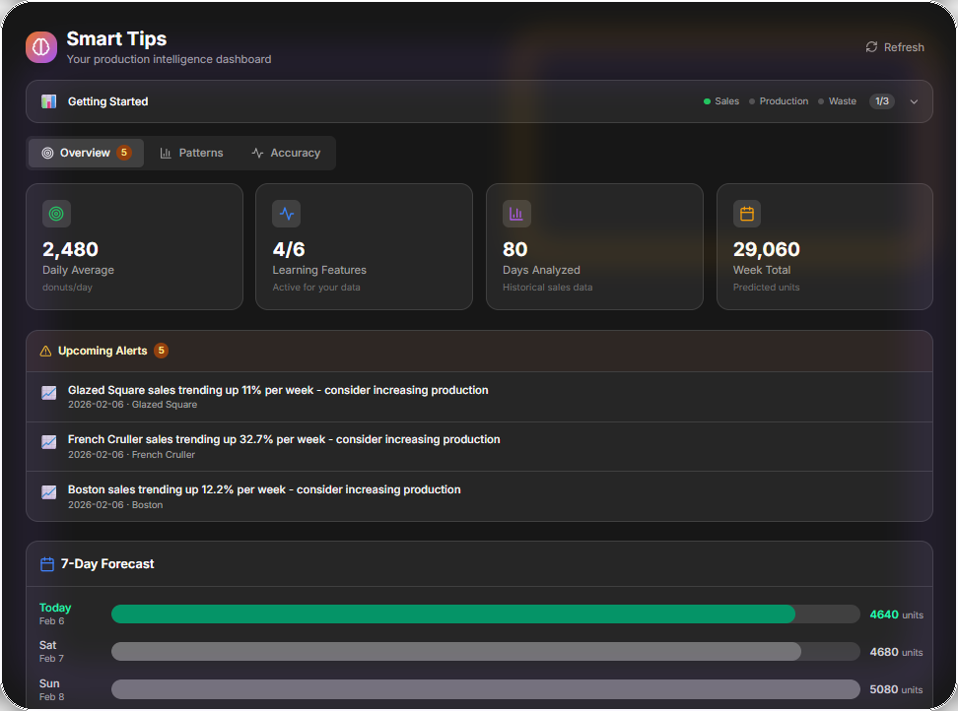
Task: Toggle the Production status indicator
Action: pyautogui.click(x=779, y=101)
